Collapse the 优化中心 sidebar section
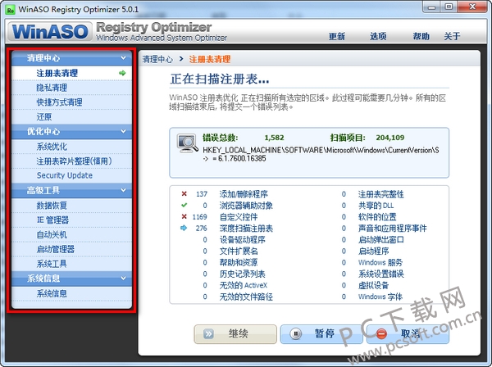The image size is (492, 367). 123,132
